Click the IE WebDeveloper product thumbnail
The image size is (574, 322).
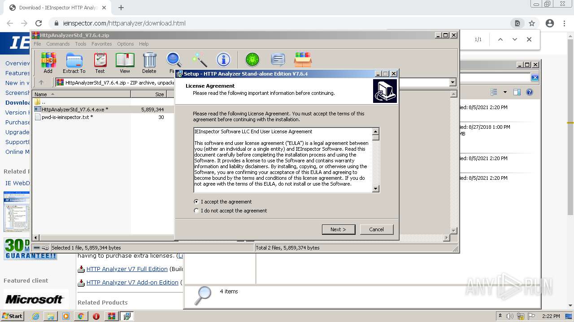[17, 211]
